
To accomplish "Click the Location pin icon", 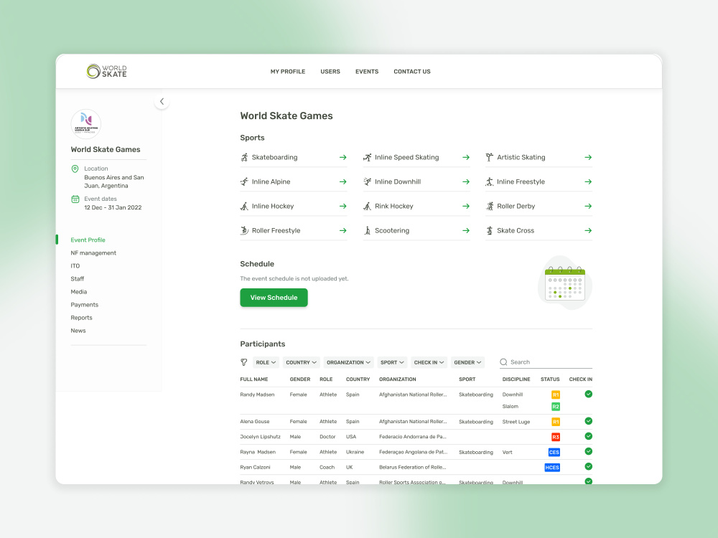I will (75, 169).
